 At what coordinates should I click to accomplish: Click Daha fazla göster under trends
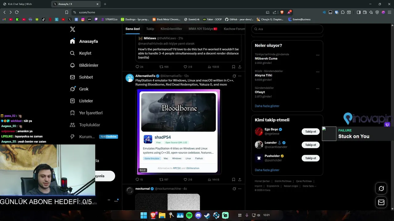pos(267,106)
